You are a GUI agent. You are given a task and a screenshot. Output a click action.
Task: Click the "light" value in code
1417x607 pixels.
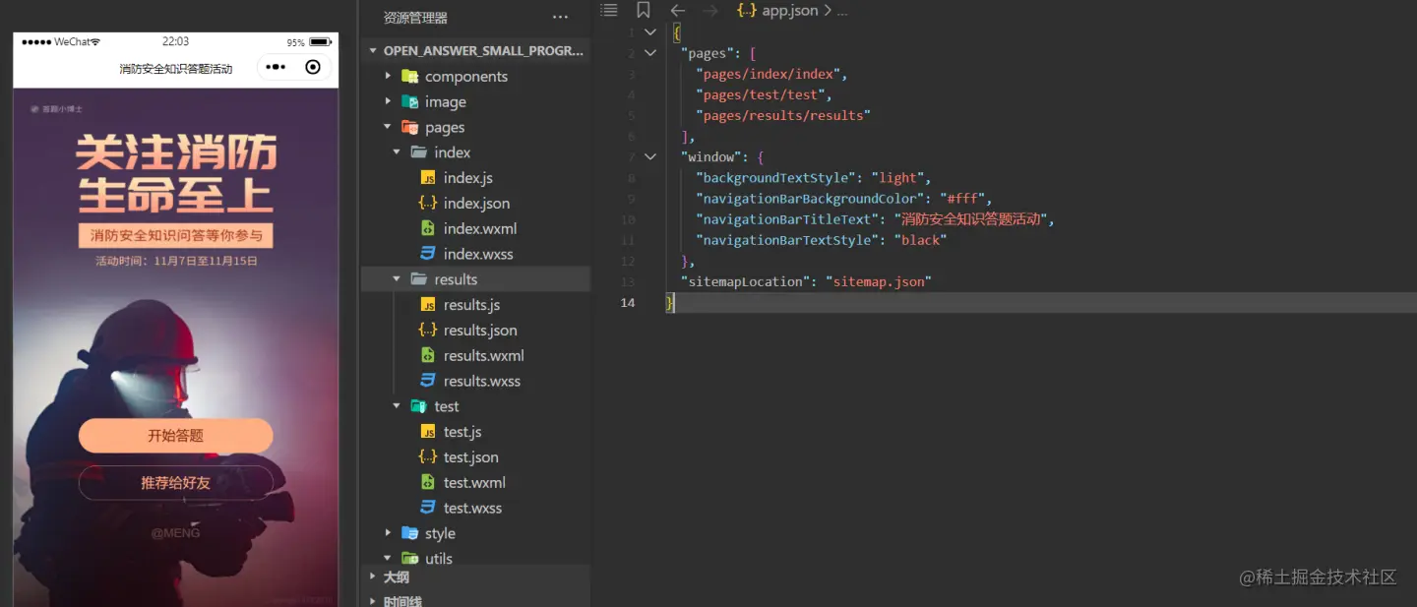[898, 178]
